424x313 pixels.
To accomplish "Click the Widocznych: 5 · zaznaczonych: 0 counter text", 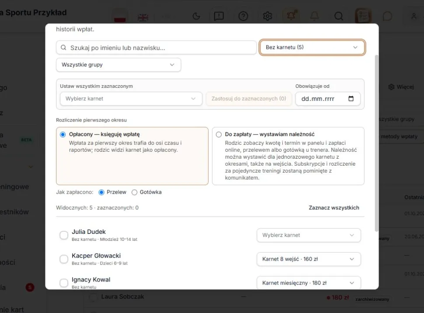I will coord(97,208).
